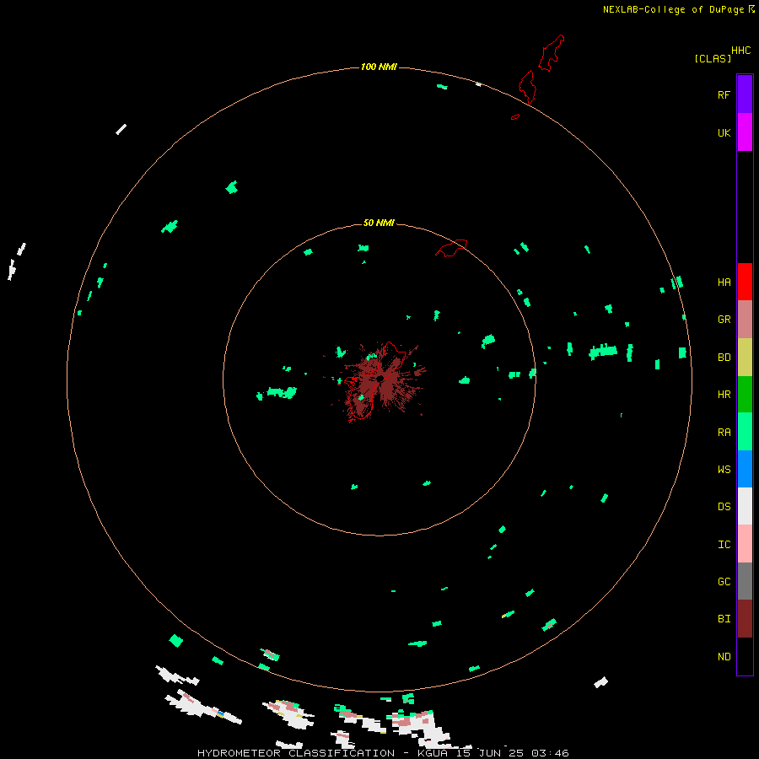The width and height of the screenshot is (759, 759).
Task: Click the UK legend label
Action: [724, 132]
